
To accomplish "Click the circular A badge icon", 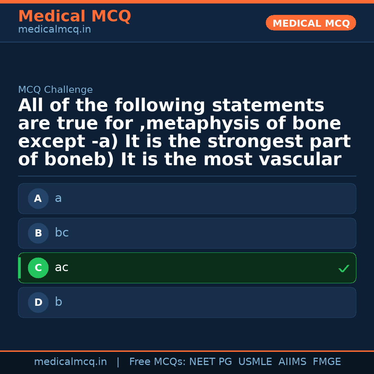I will pos(38,198).
